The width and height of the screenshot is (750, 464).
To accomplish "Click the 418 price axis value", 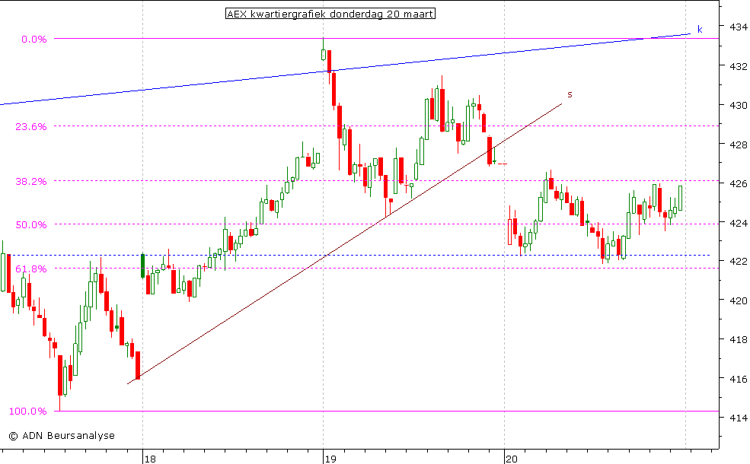I will click(x=738, y=340).
